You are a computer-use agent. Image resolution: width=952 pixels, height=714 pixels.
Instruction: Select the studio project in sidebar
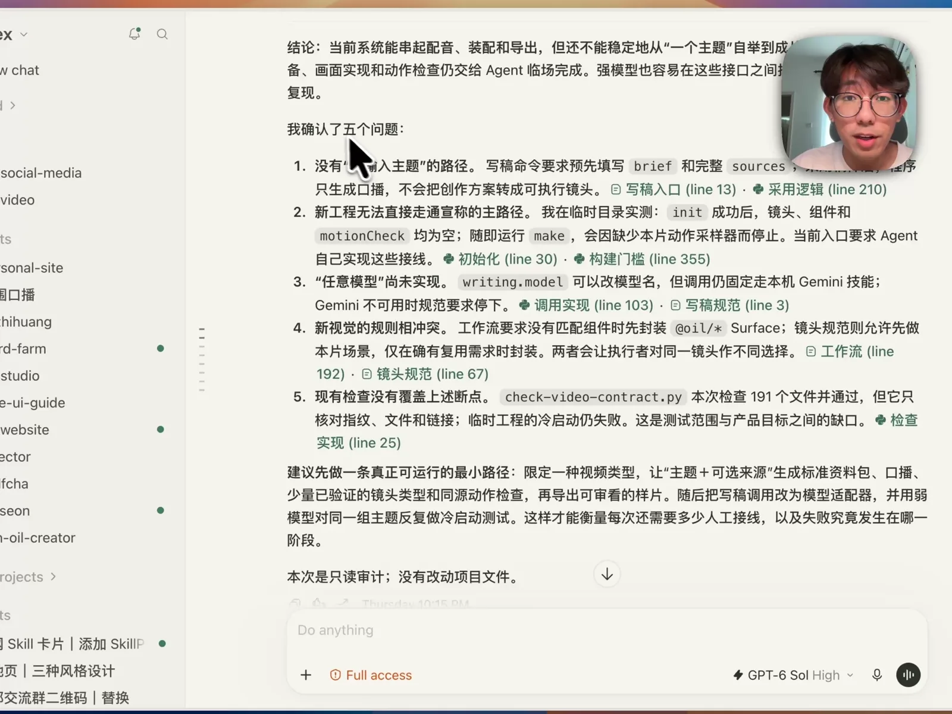point(20,375)
